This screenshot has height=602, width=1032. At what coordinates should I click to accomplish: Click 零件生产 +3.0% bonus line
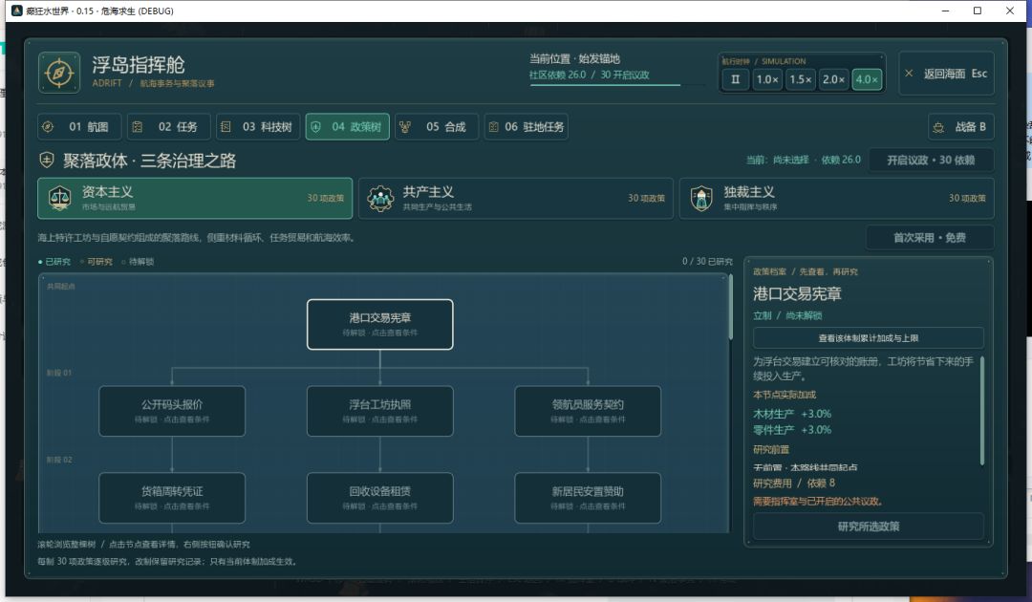792,430
